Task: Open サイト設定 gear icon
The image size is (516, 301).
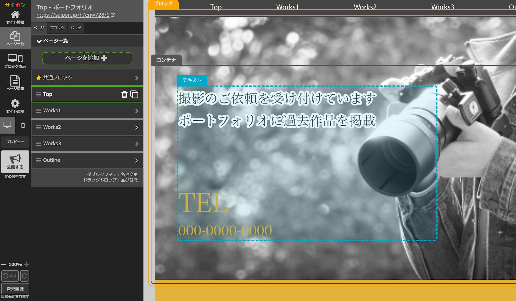Action: click(15, 106)
